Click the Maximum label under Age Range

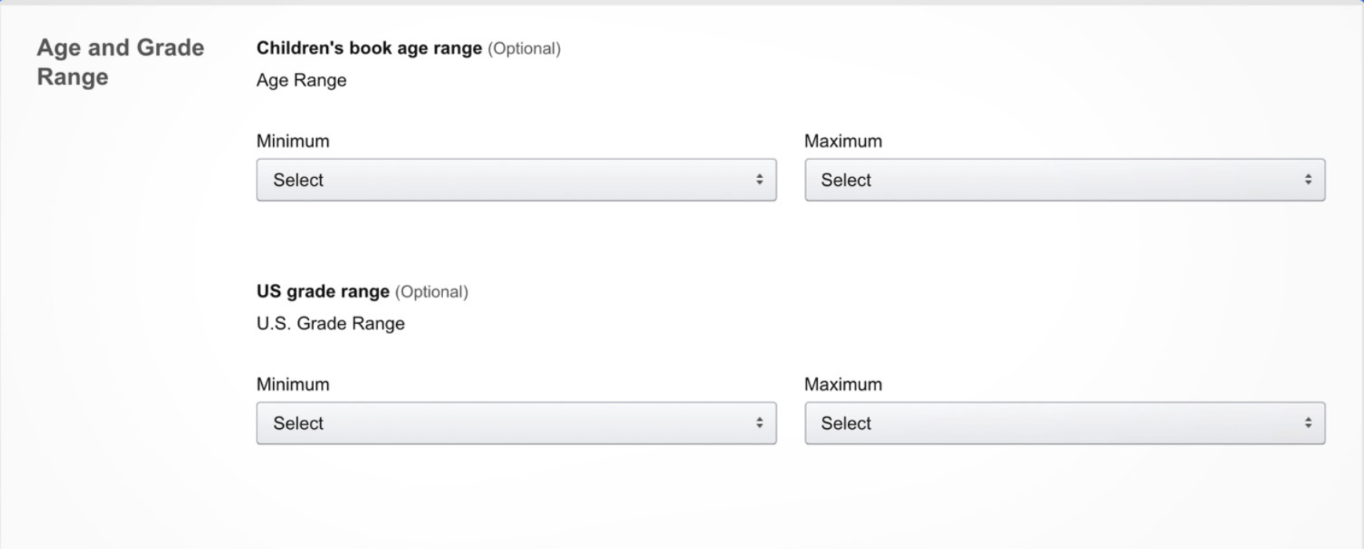tap(842, 141)
